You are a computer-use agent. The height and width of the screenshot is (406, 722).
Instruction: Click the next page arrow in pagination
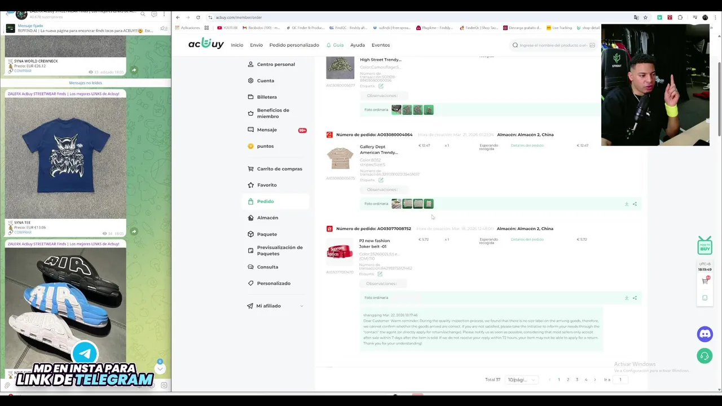coord(595,379)
